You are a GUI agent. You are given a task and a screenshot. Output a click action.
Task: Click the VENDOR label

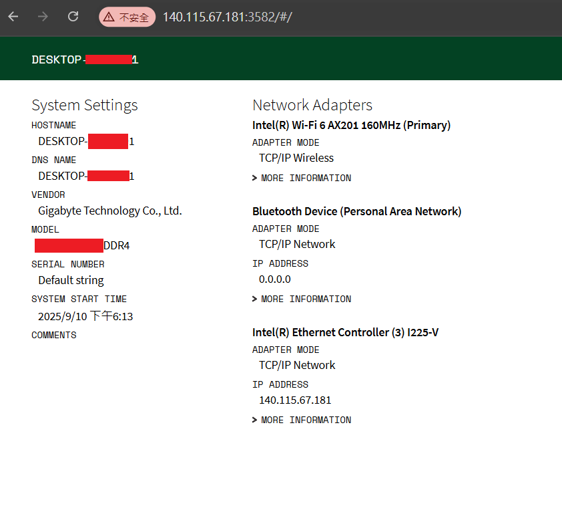48,195
